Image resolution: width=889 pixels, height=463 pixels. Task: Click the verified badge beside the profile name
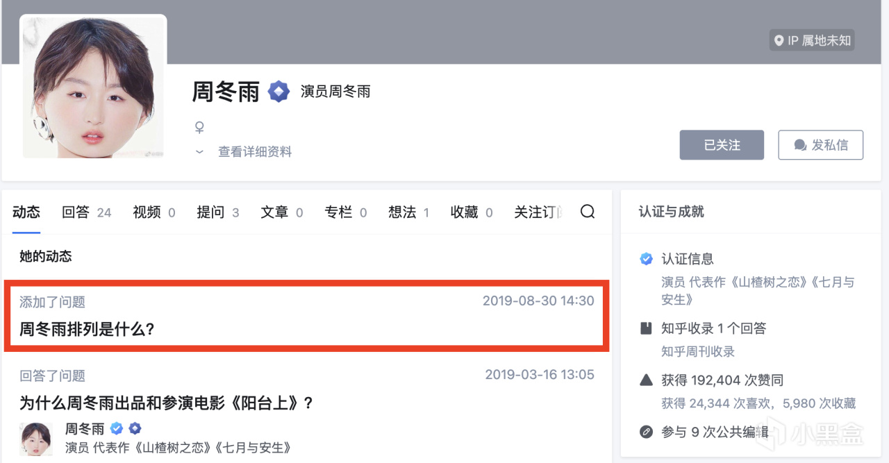(x=279, y=92)
